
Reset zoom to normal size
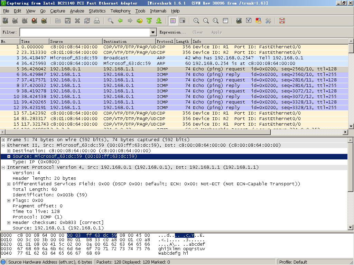[x=216, y=21]
